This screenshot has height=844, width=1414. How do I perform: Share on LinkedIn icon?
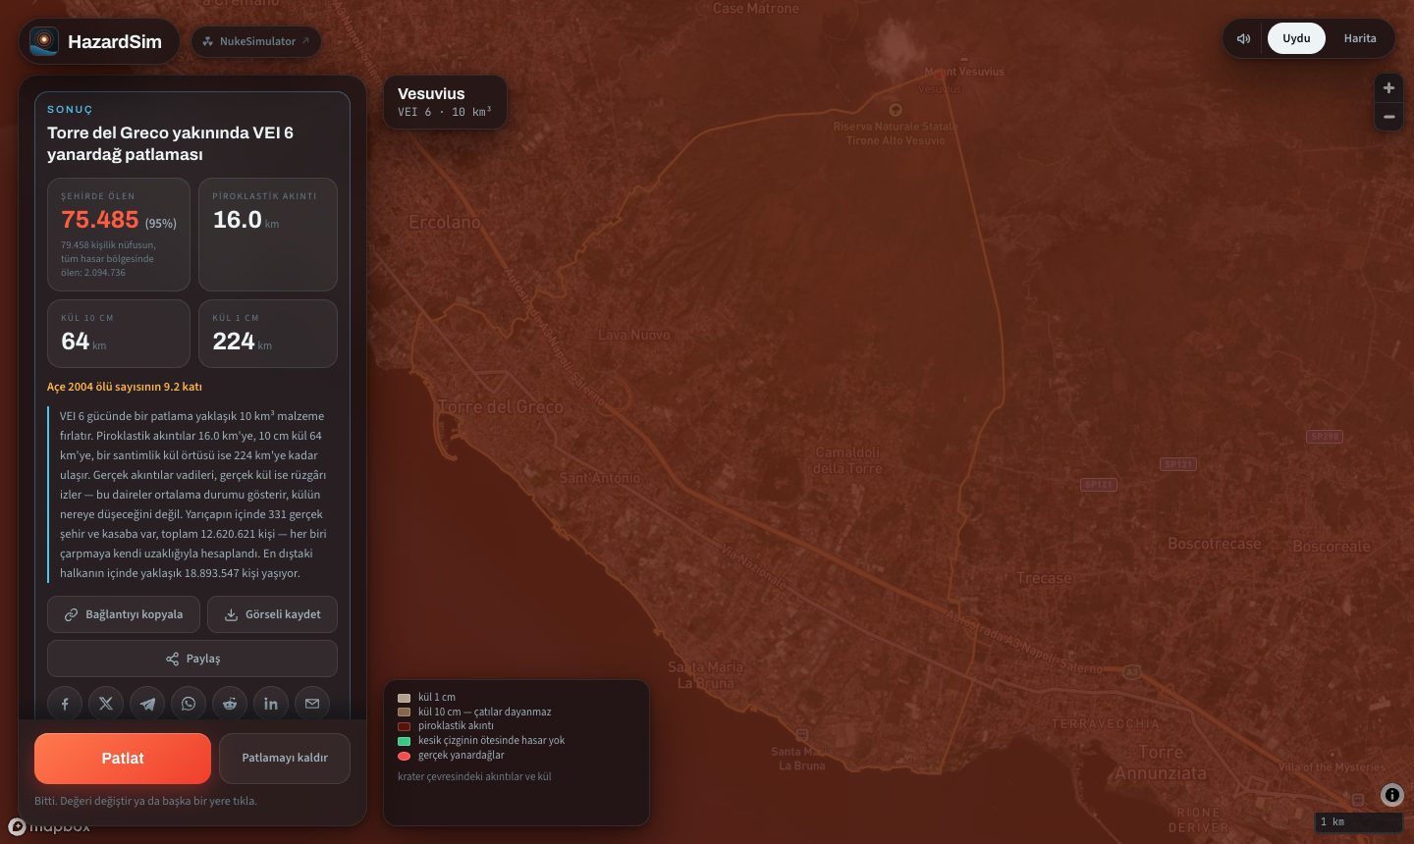271,704
